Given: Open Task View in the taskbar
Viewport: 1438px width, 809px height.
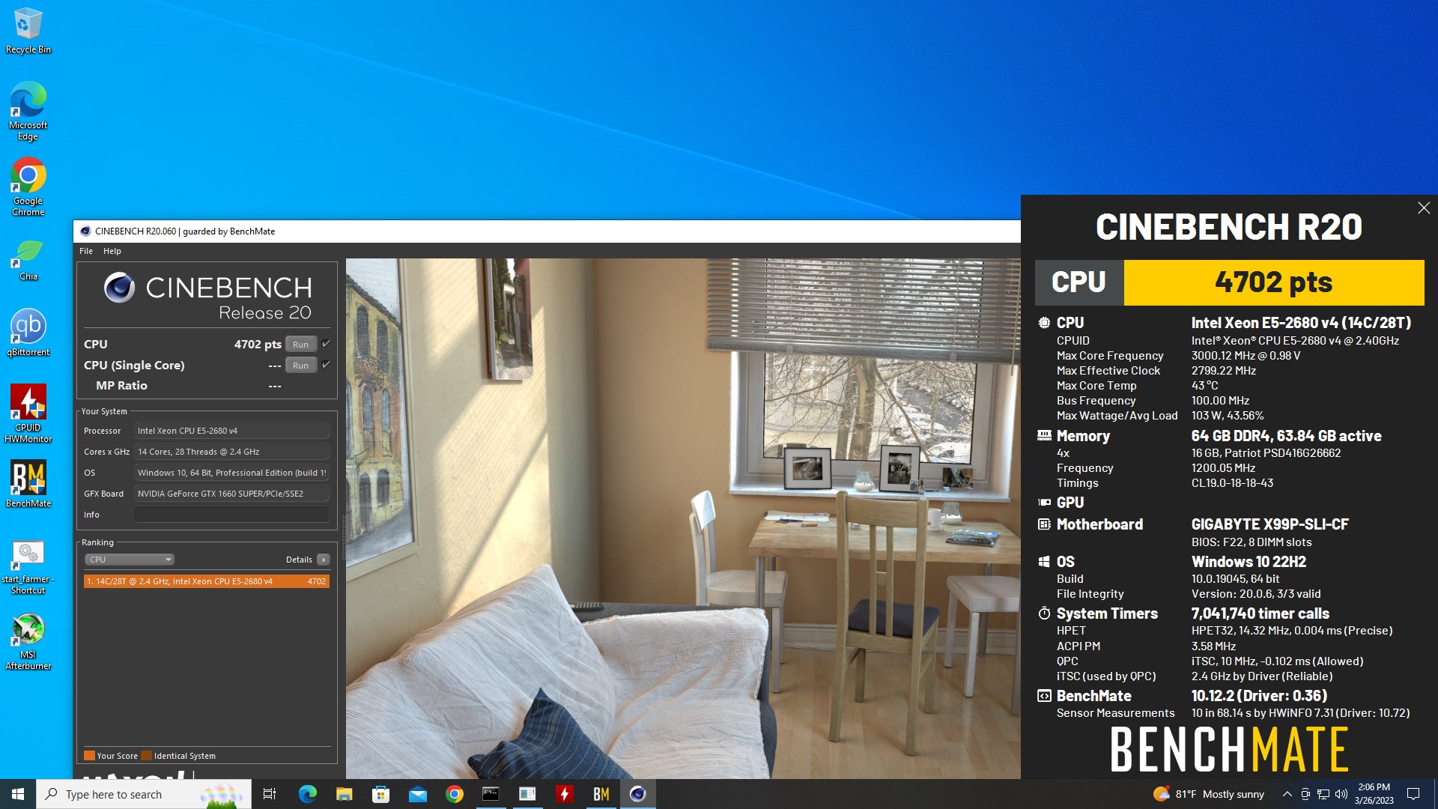Looking at the screenshot, I should point(270,794).
